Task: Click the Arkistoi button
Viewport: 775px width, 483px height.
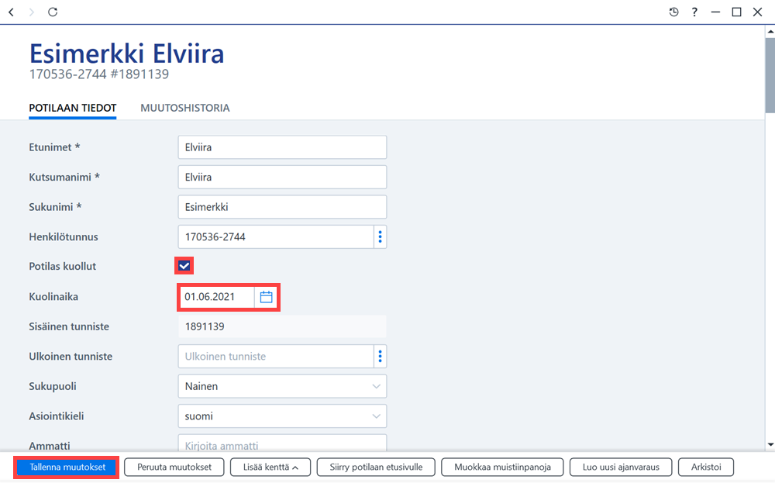Action: coord(706,467)
